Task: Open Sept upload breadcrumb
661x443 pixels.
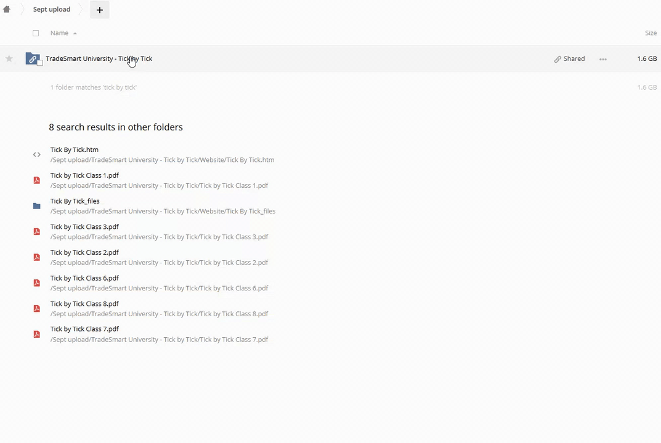Action: pos(52,9)
